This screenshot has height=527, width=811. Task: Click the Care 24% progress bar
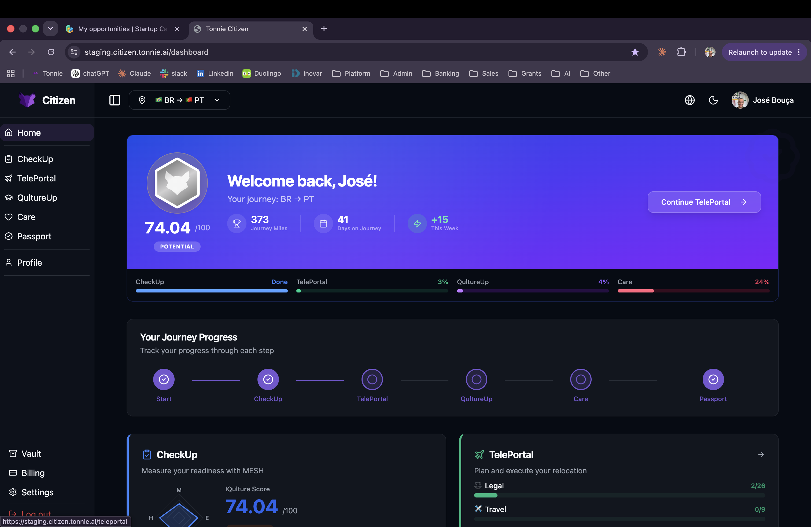tap(694, 291)
